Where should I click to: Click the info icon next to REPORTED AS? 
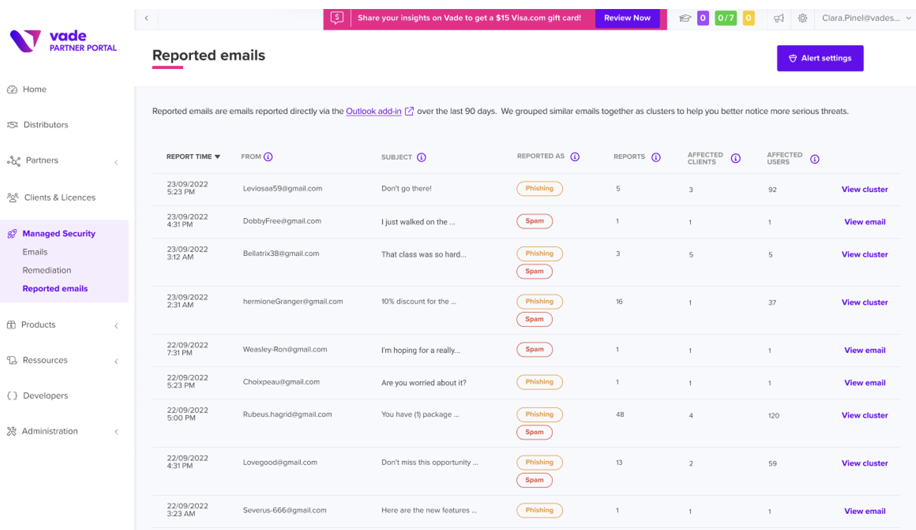coord(575,157)
